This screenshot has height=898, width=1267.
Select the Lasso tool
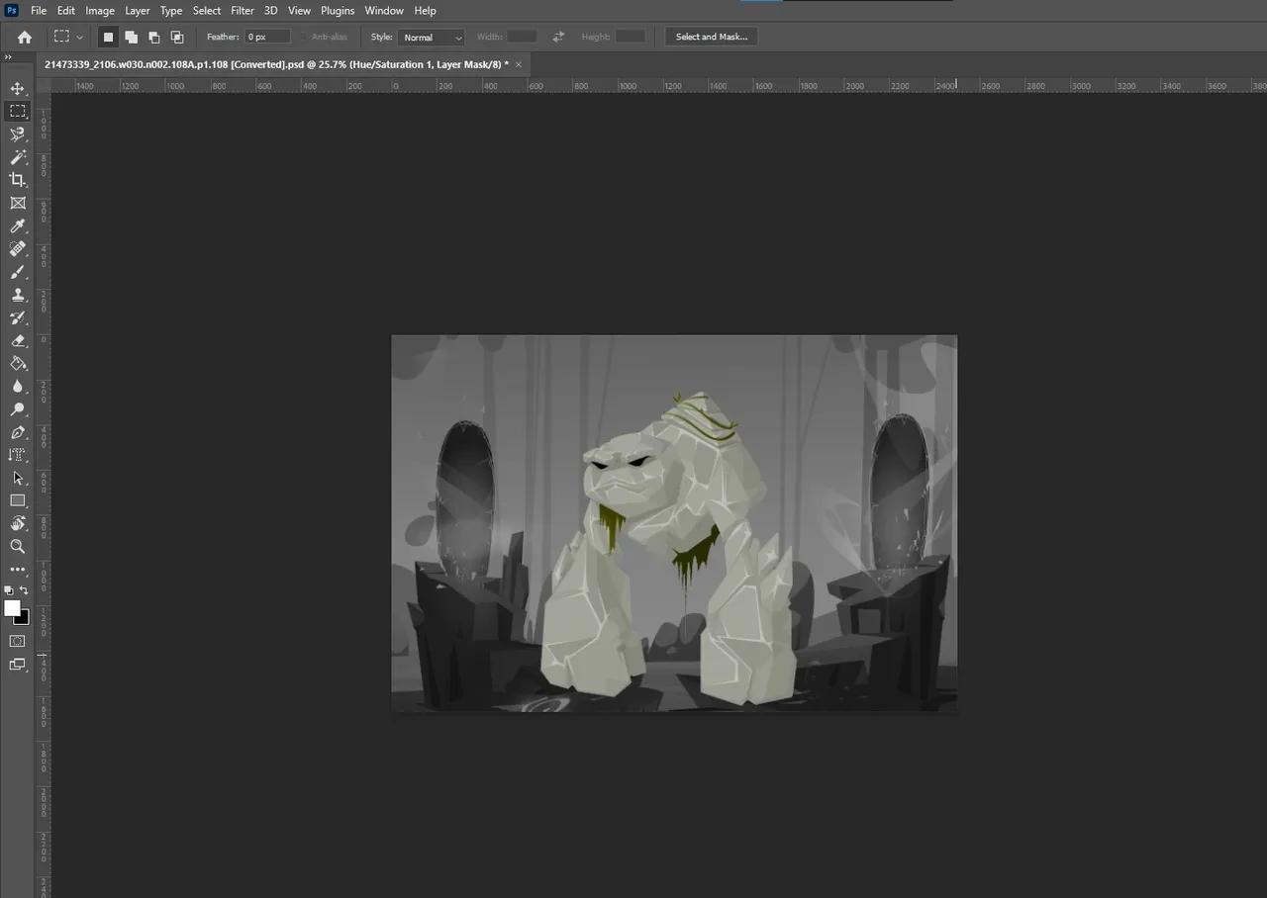tap(18, 134)
